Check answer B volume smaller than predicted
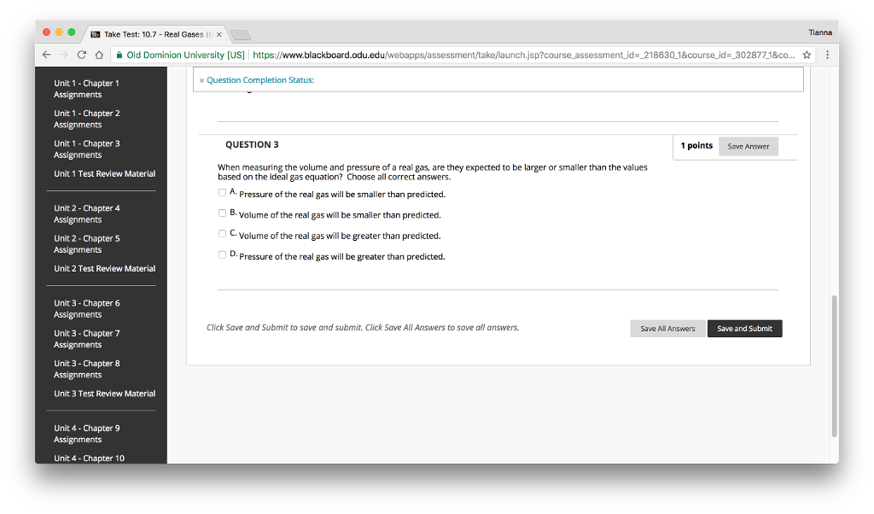The image size is (874, 514). (222, 213)
